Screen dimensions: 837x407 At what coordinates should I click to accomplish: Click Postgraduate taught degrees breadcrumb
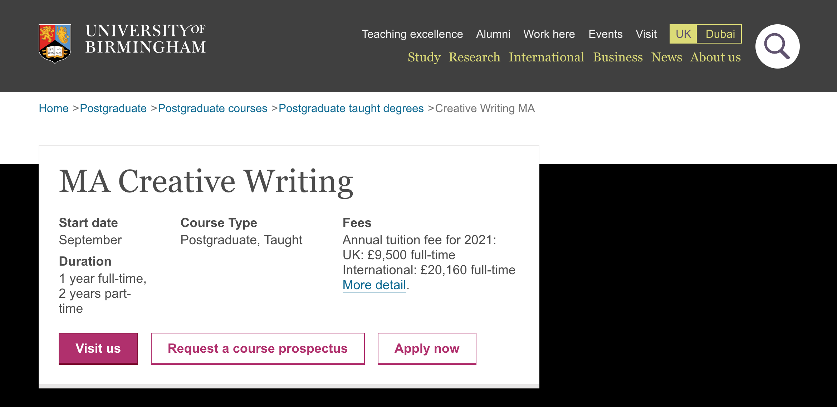point(351,108)
